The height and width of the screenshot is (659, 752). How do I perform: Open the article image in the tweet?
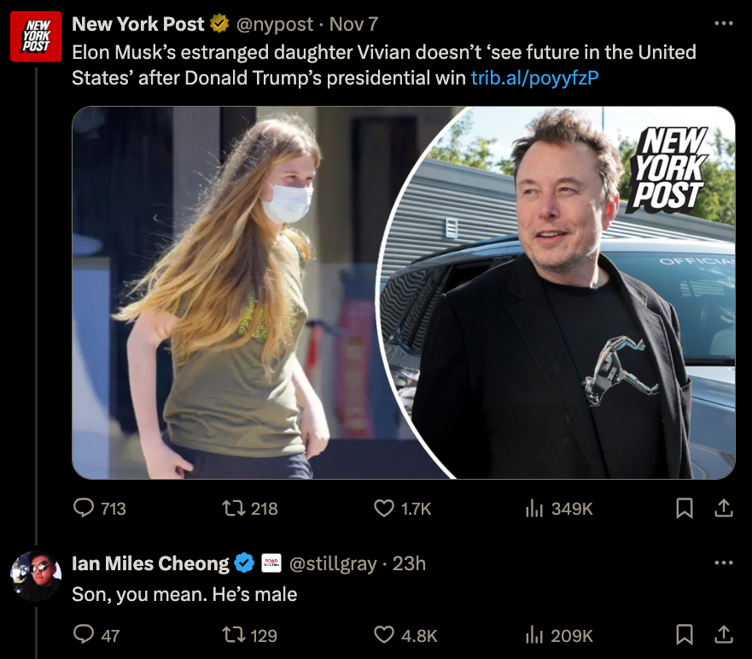[x=404, y=293]
